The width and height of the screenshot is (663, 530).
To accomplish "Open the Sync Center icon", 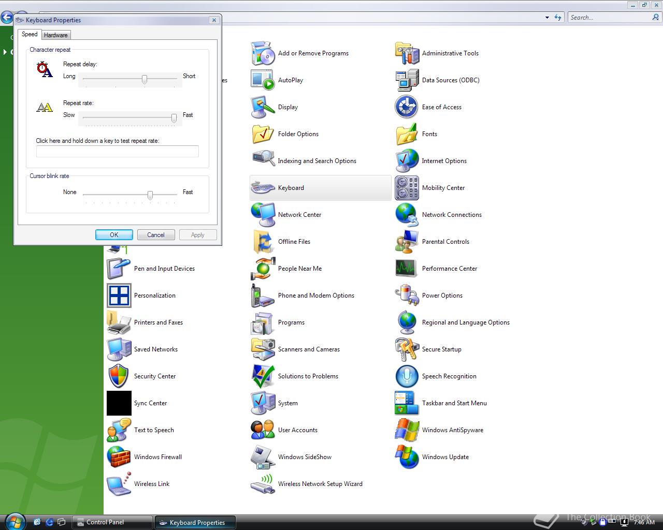I will (x=119, y=403).
